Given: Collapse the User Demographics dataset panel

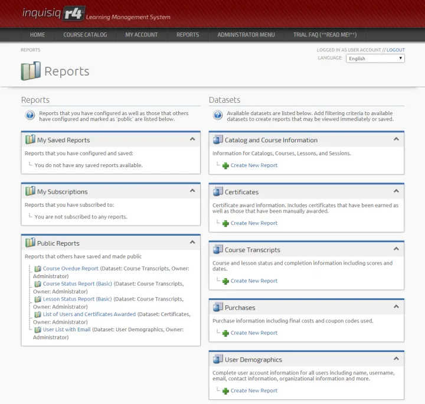Looking at the screenshot, I should [x=396, y=359].
